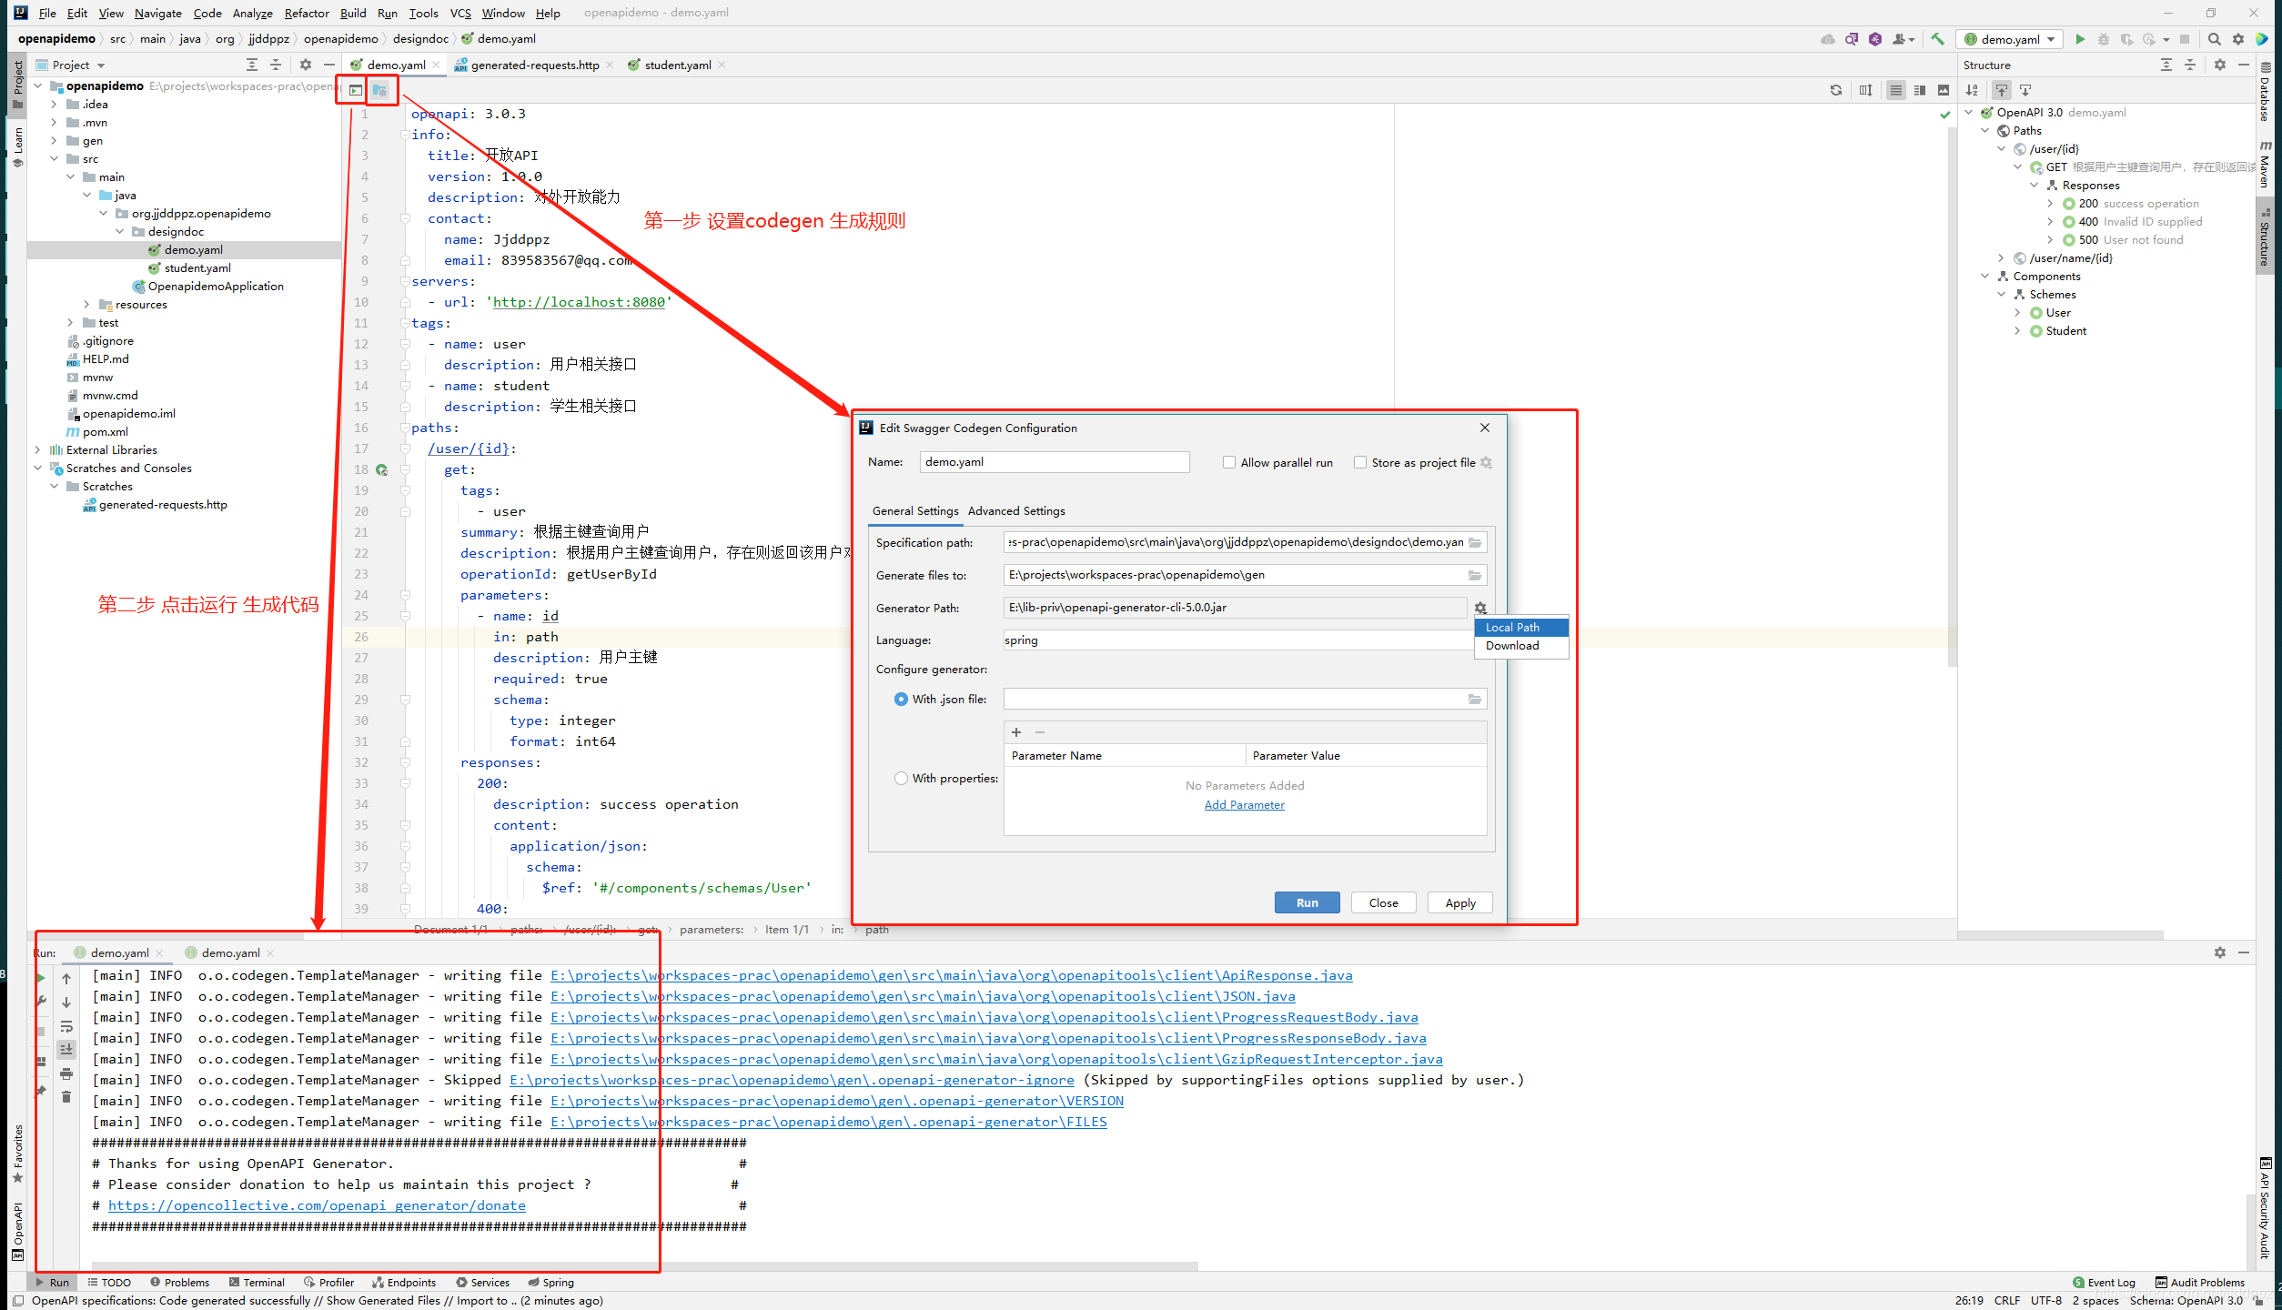
Task: Click the Add Parameter link
Action: click(1244, 805)
